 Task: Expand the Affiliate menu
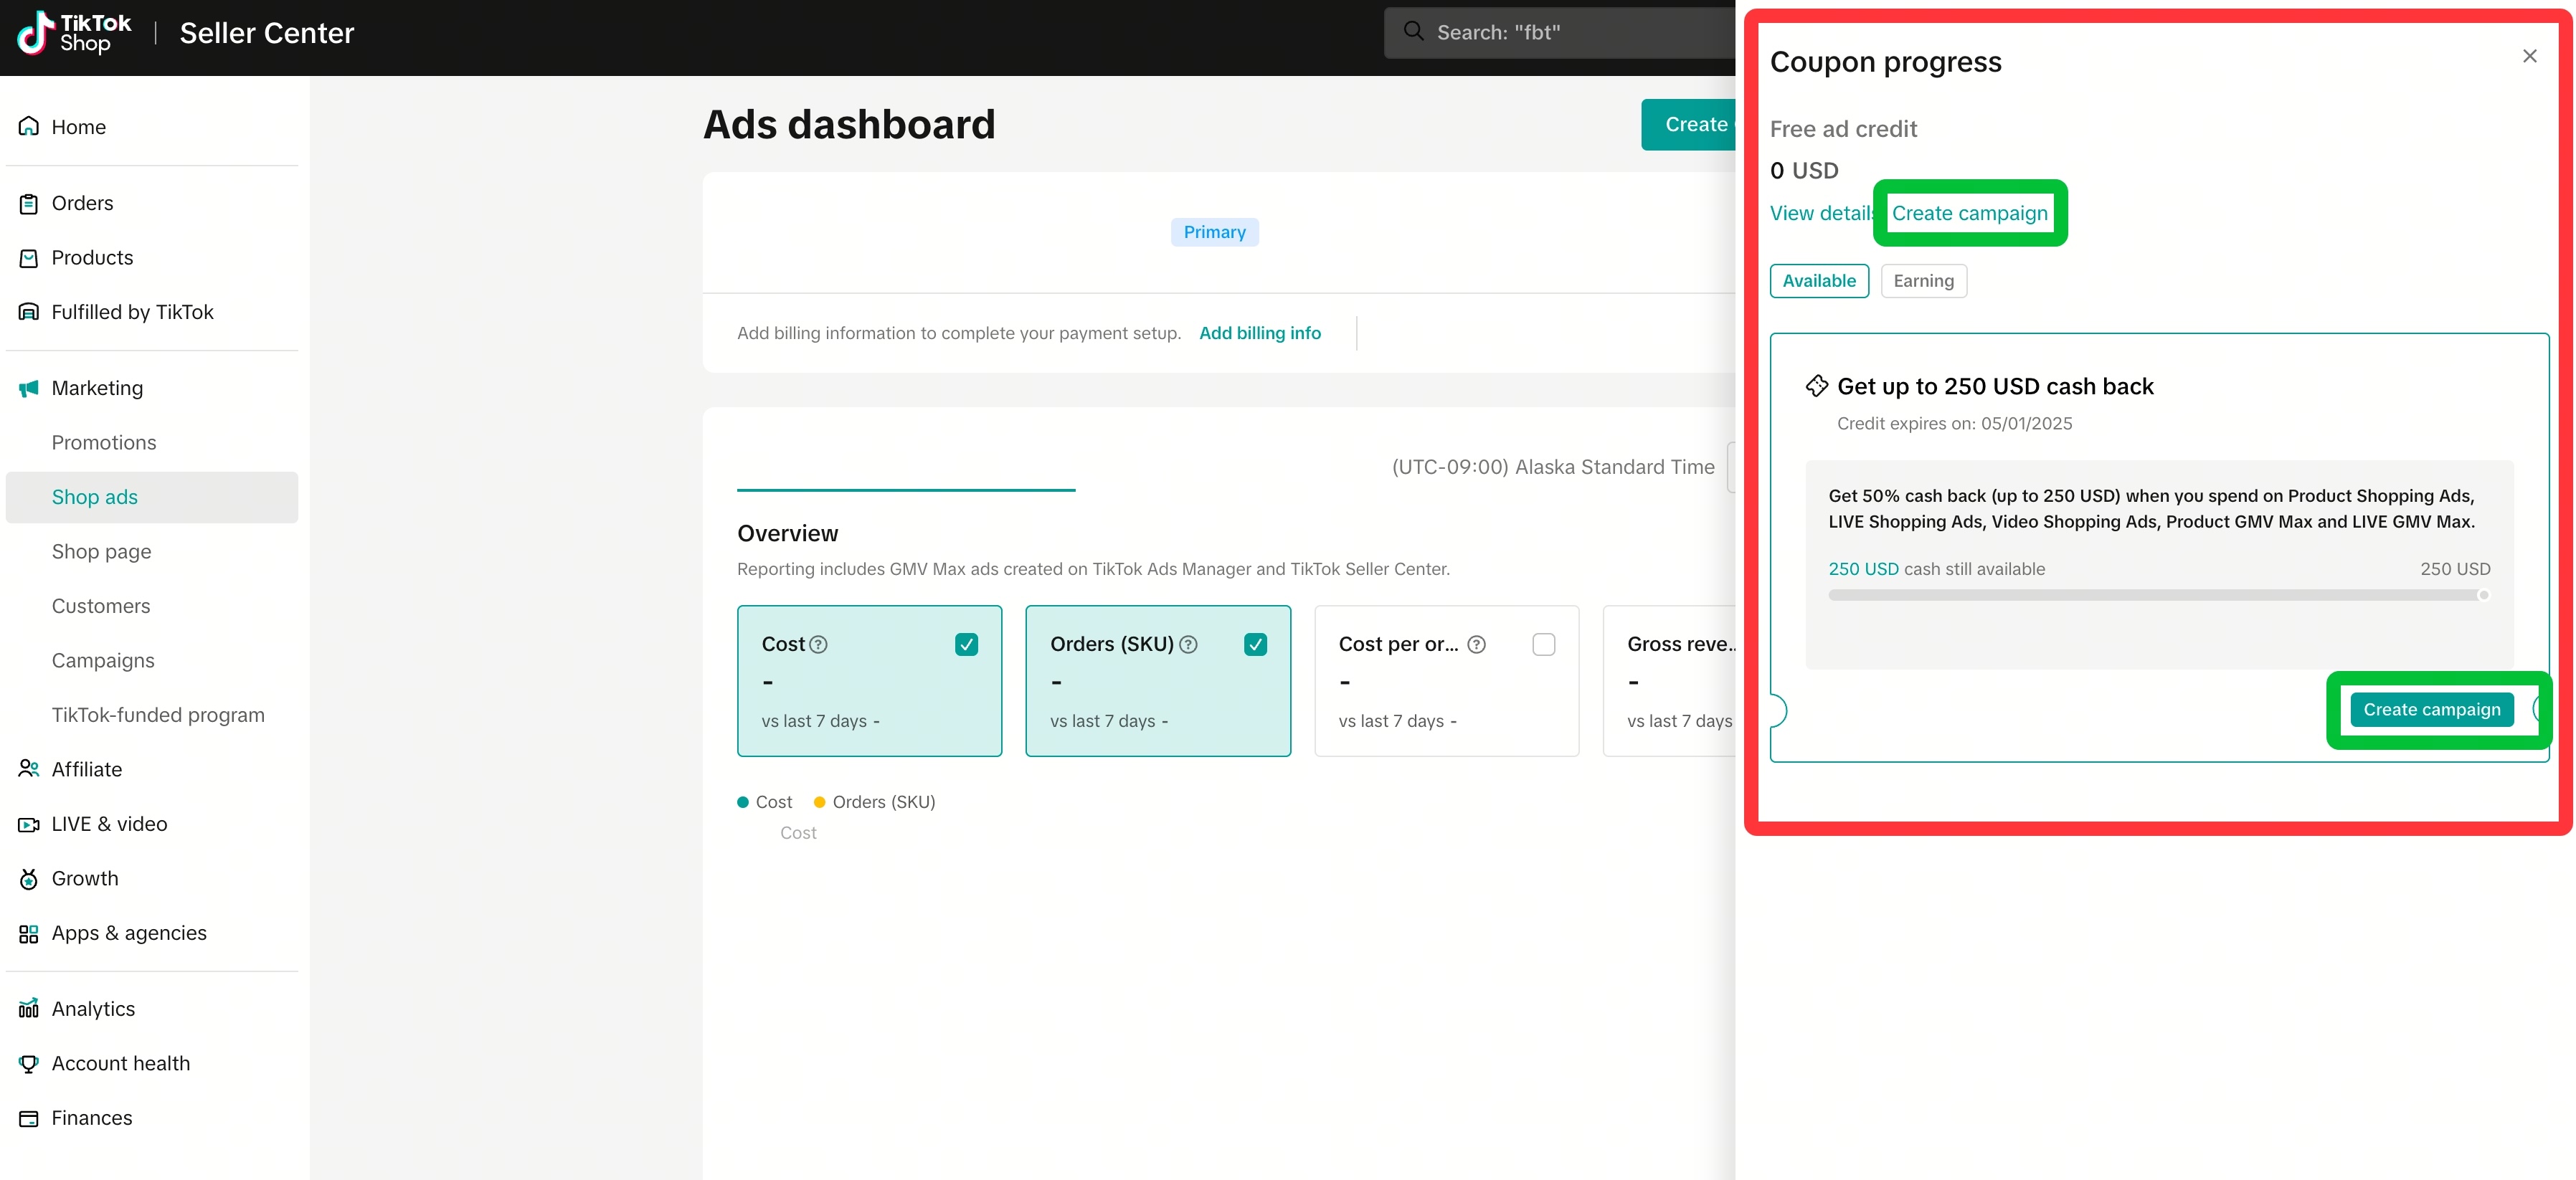[152, 769]
